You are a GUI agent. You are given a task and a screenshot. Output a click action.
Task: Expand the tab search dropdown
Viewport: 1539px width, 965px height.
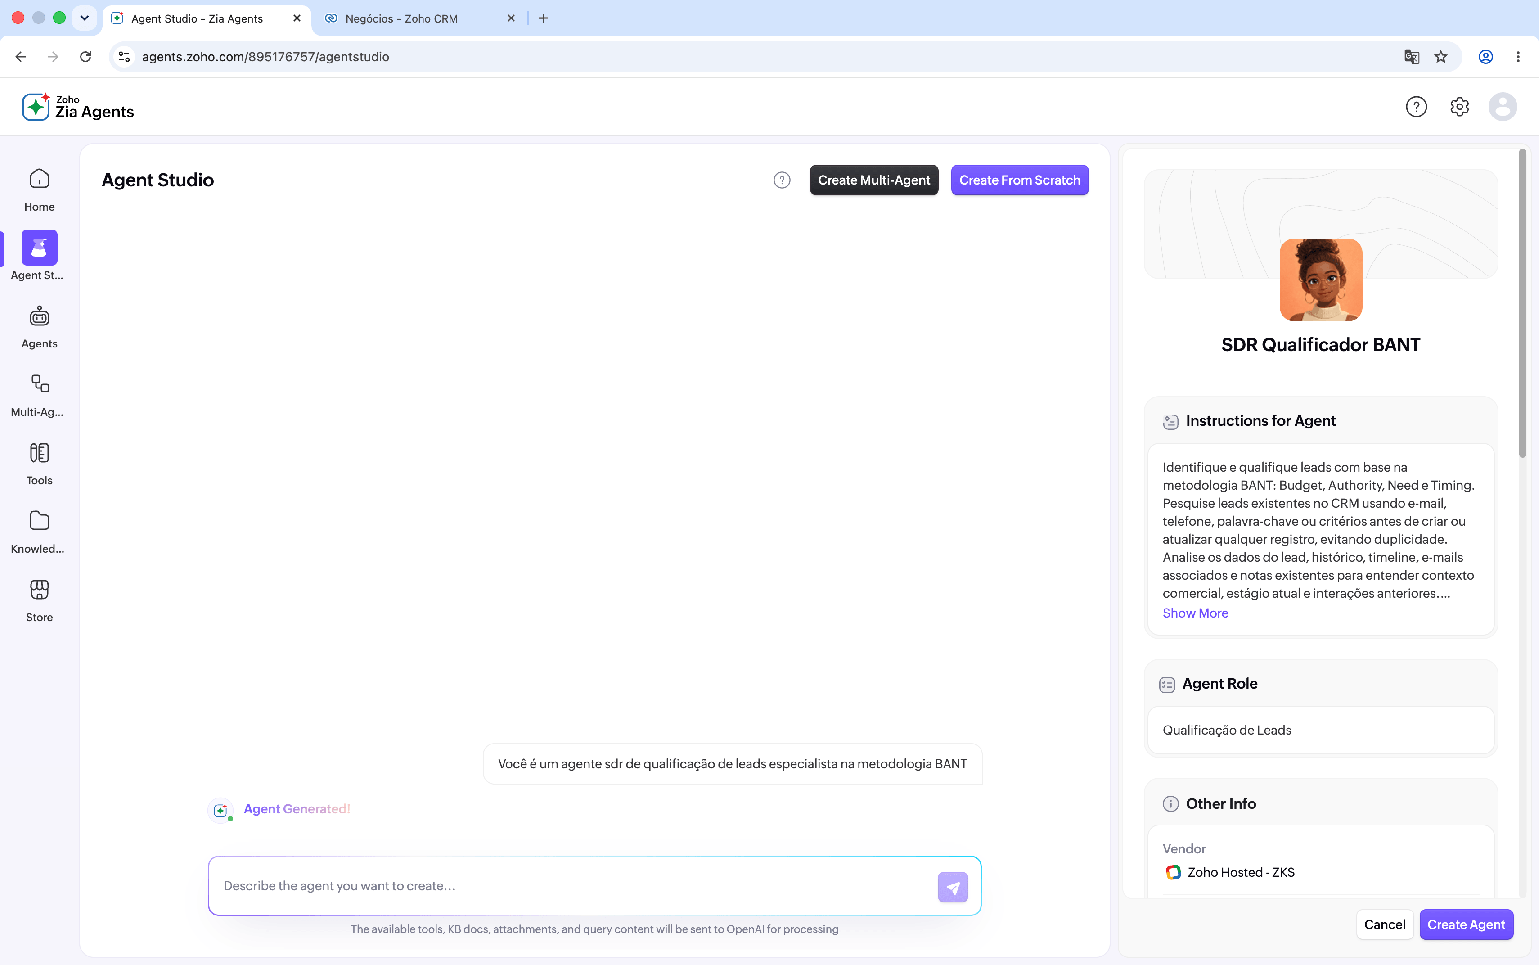[x=84, y=18]
